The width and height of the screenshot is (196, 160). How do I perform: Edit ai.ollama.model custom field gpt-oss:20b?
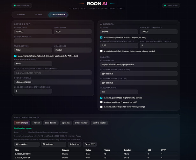(x=139, y=83)
